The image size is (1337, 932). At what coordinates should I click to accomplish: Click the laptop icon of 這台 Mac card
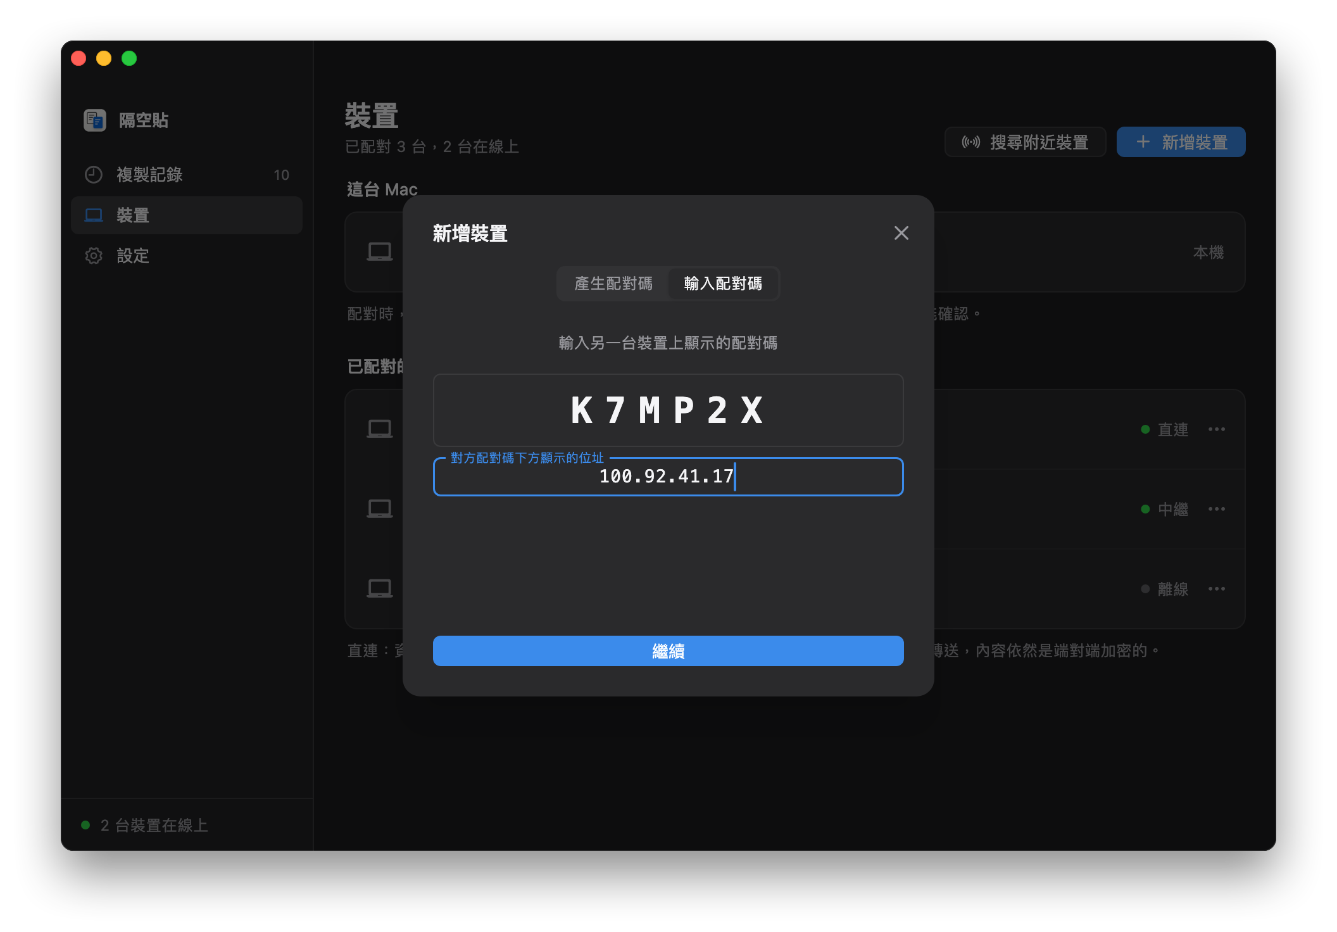point(380,252)
